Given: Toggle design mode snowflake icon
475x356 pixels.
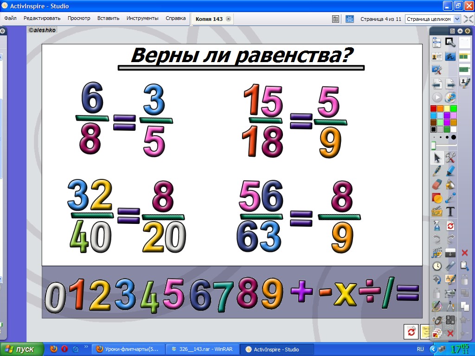Looking at the screenshot, I should (350, 19).
